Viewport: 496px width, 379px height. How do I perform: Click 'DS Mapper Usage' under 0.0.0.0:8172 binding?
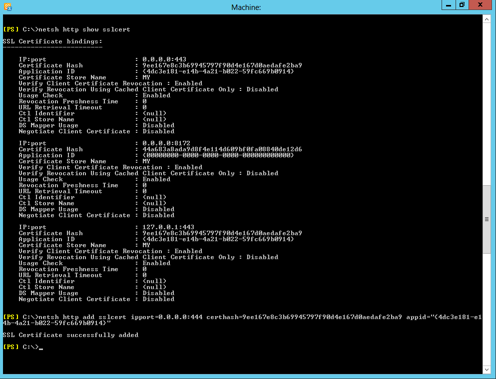click(x=48, y=209)
